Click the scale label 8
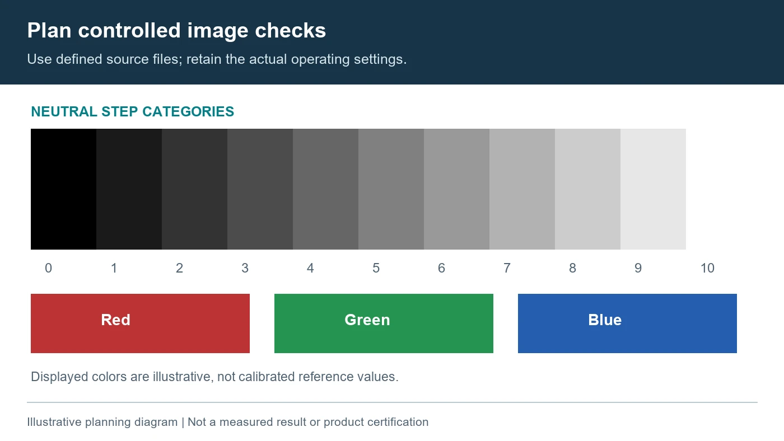Screen dimensions: 784x441 (x=572, y=268)
